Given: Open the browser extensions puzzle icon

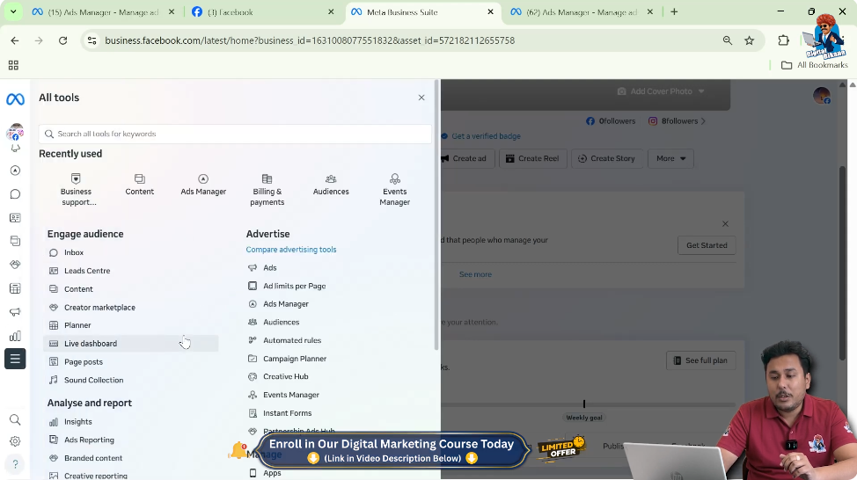Looking at the screenshot, I should 783,40.
